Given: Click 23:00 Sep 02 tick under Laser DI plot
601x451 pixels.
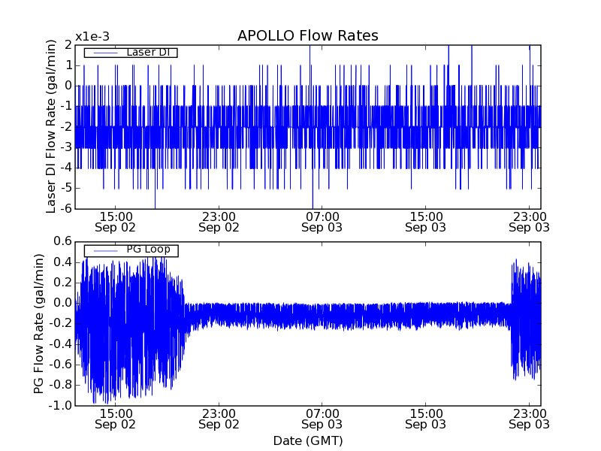Looking at the screenshot, I should pyautogui.click(x=219, y=222).
